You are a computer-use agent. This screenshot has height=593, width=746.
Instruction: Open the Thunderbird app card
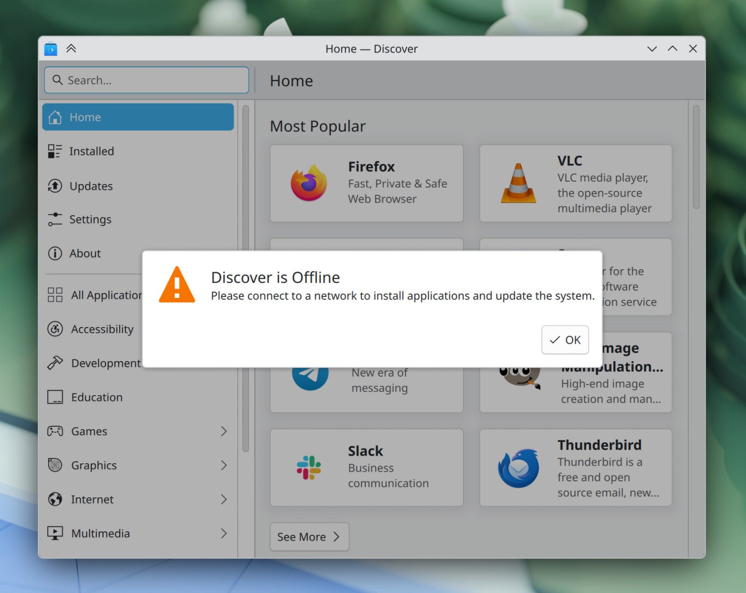pyautogui.click(x=576, y=467)
